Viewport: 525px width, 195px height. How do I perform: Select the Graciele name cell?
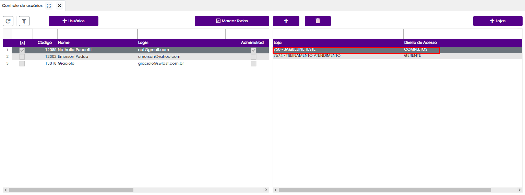point(66,64)
